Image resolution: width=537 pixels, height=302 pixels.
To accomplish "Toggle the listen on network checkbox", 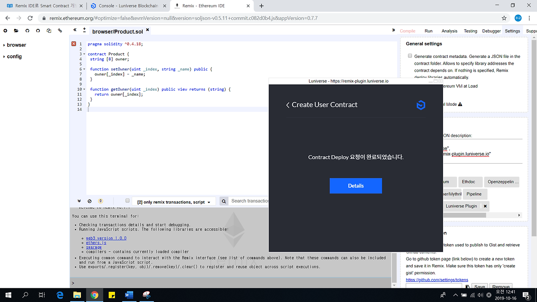I will tap(128, 201).
